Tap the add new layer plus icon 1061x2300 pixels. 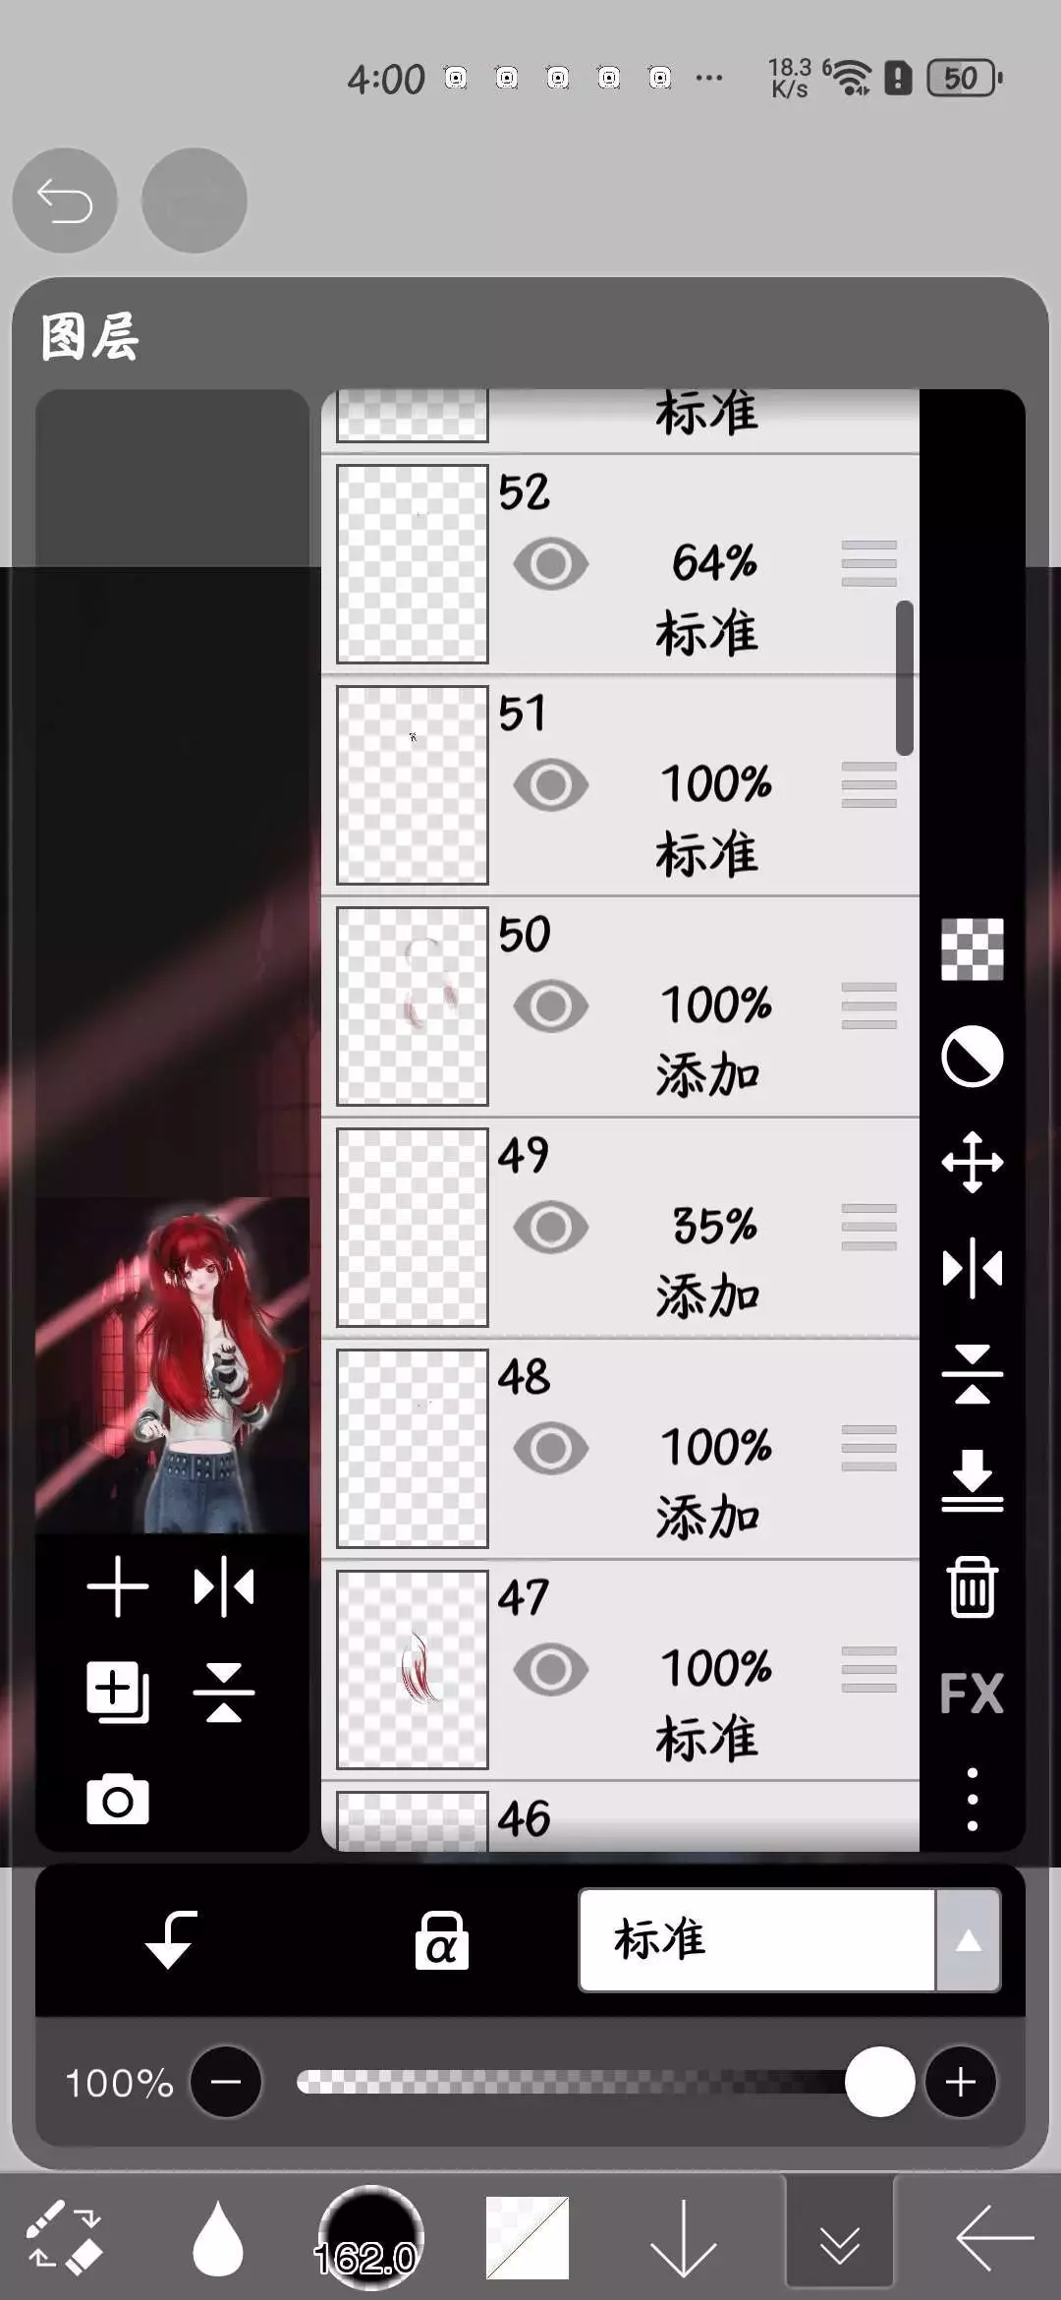[x=118, y=1586]
